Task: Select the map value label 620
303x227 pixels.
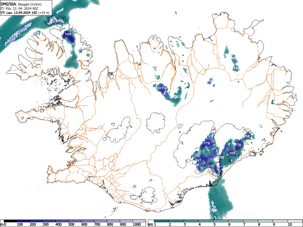Action: (x=175, y=96)
